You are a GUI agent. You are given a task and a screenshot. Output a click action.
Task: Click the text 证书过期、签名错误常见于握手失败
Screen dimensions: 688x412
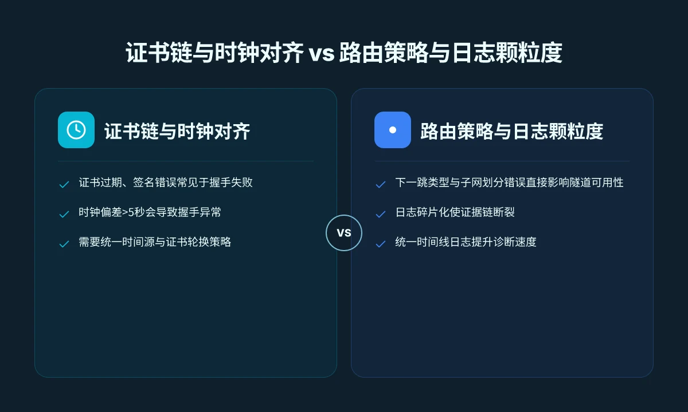[166, 183]
